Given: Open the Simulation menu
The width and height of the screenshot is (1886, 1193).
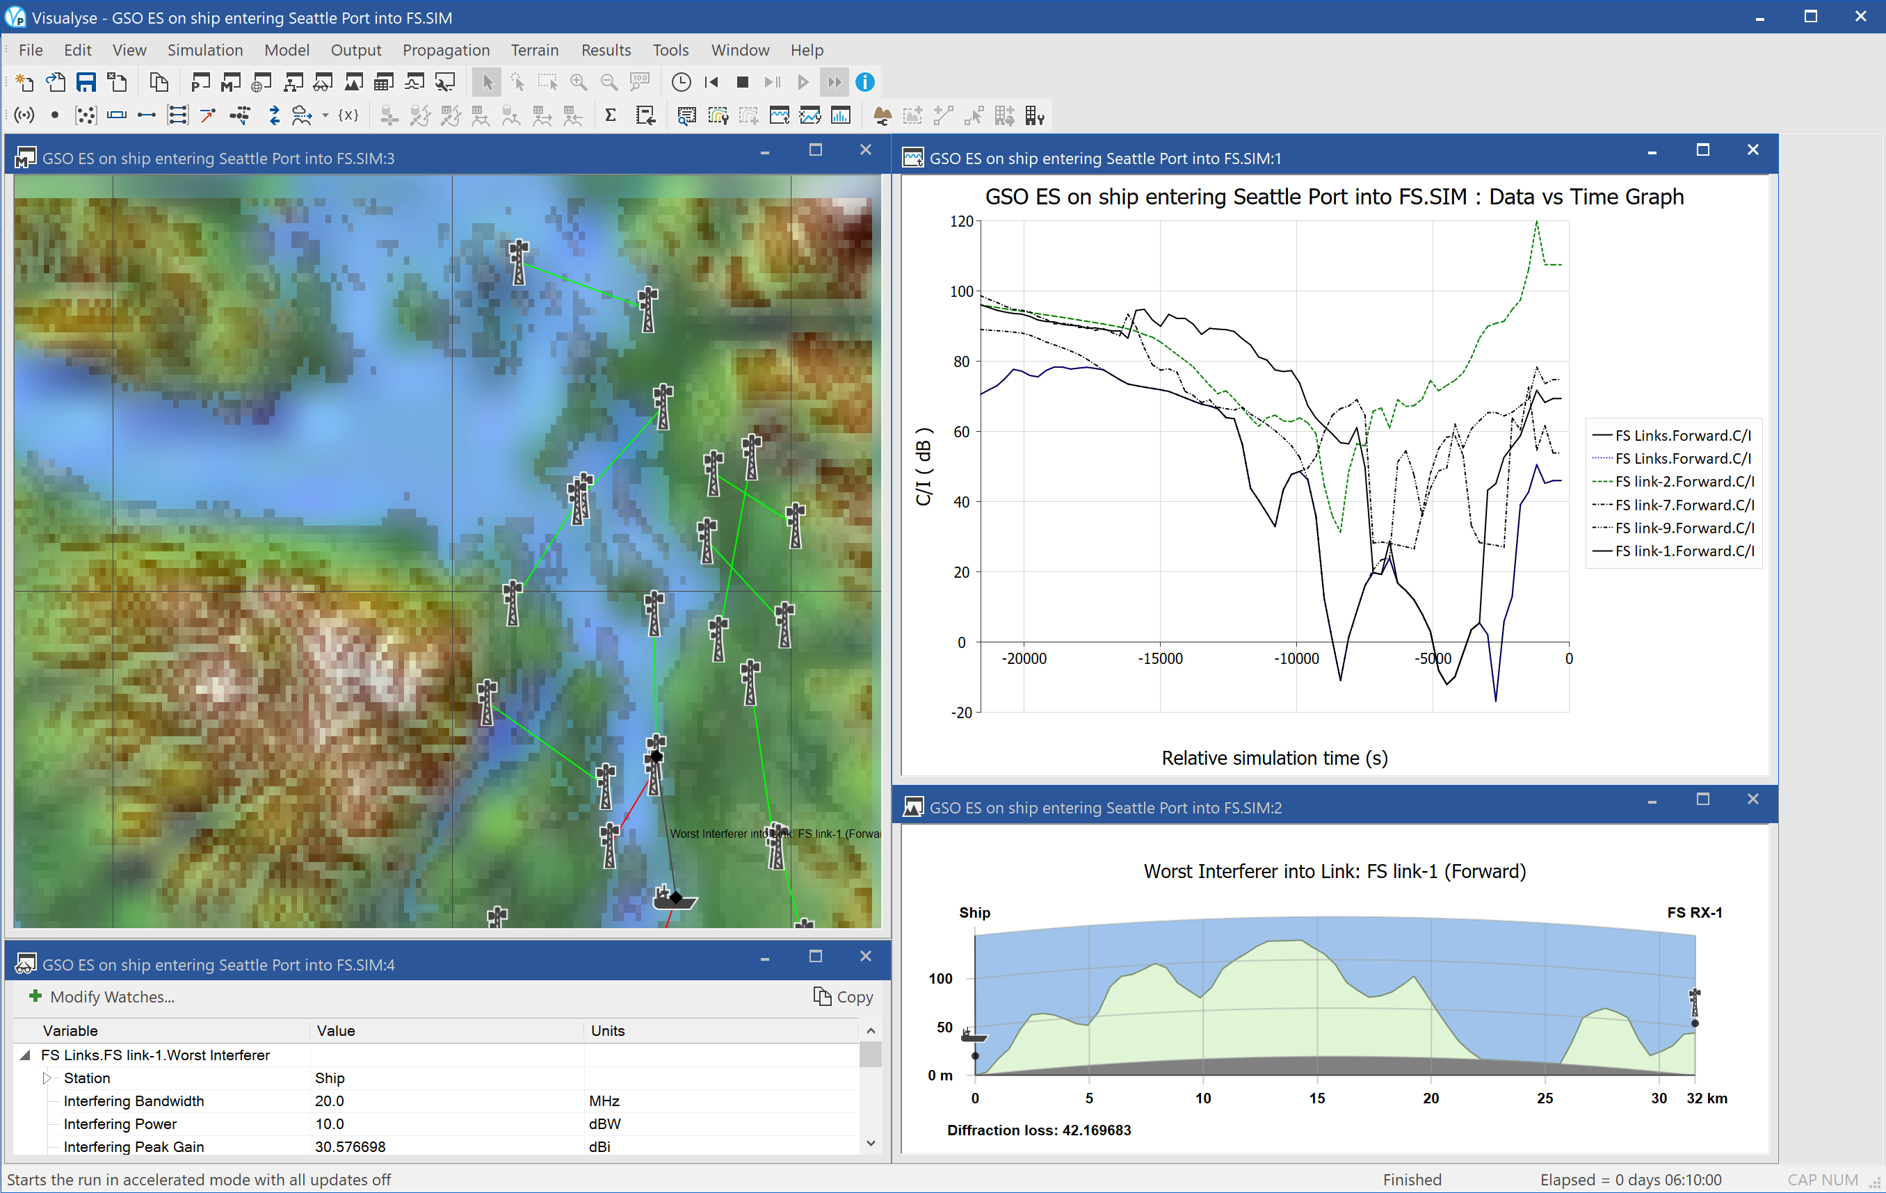Looking at the screenshot, I should [205, 50].
